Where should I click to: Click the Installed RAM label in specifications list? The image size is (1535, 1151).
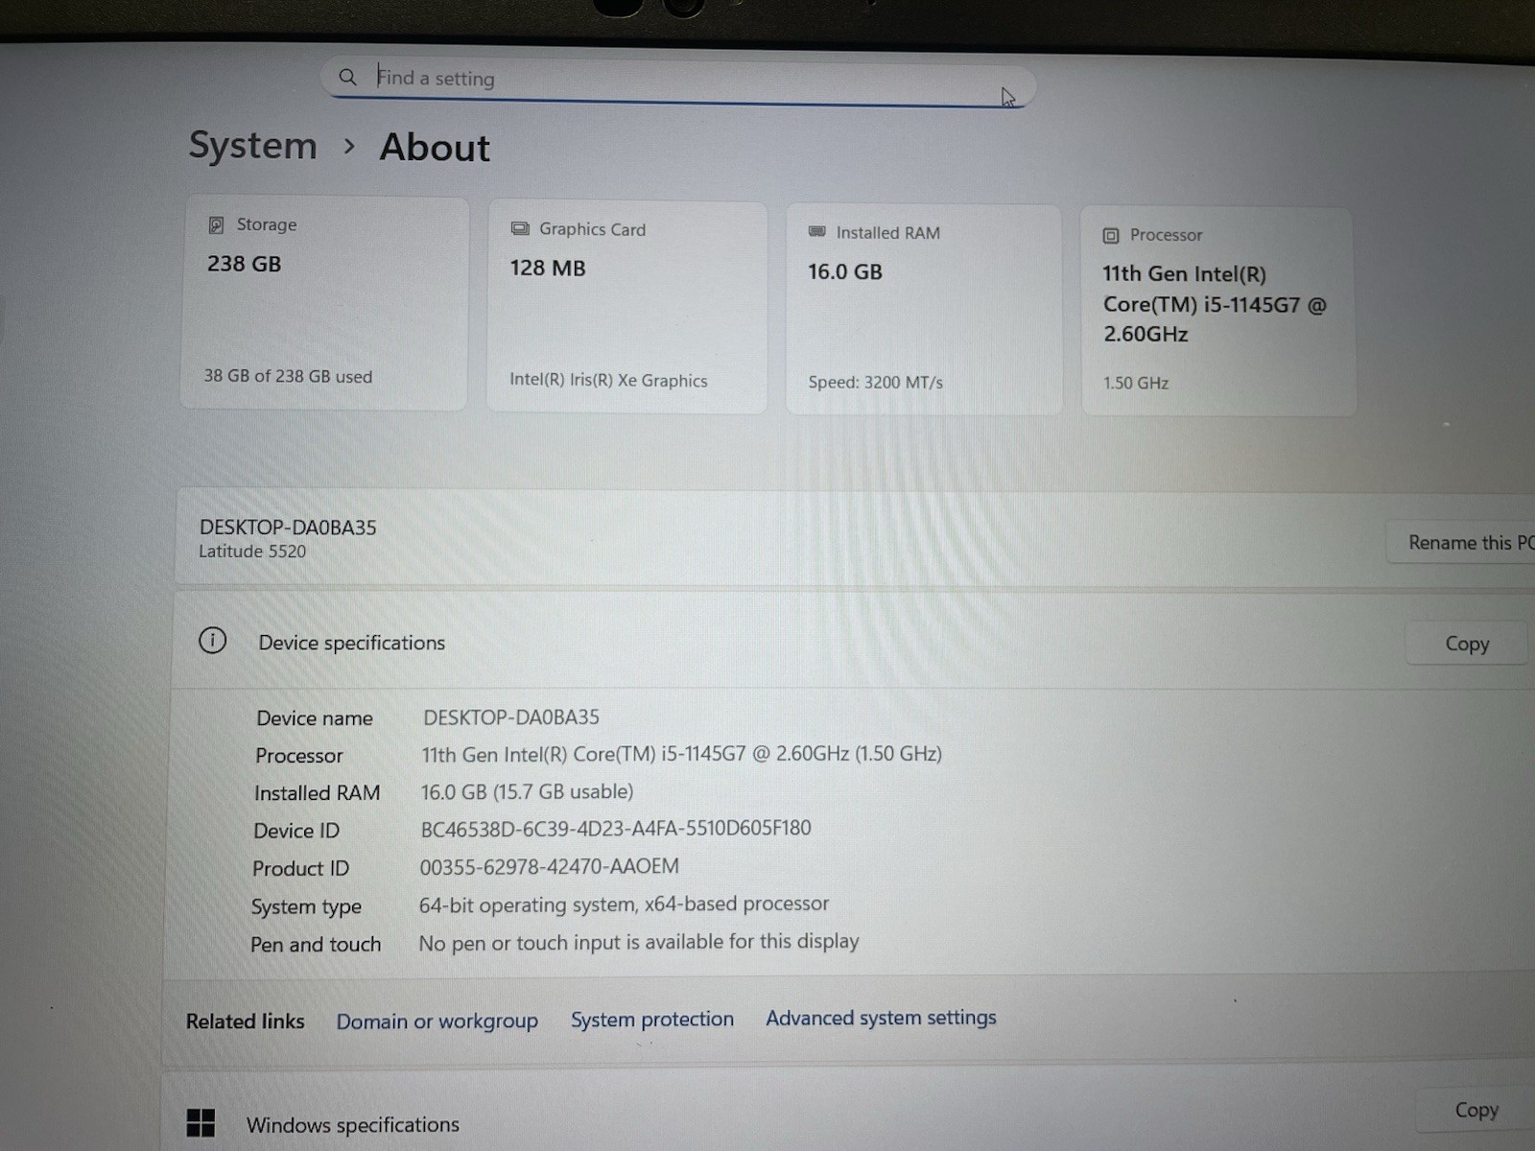pos(317,793)
